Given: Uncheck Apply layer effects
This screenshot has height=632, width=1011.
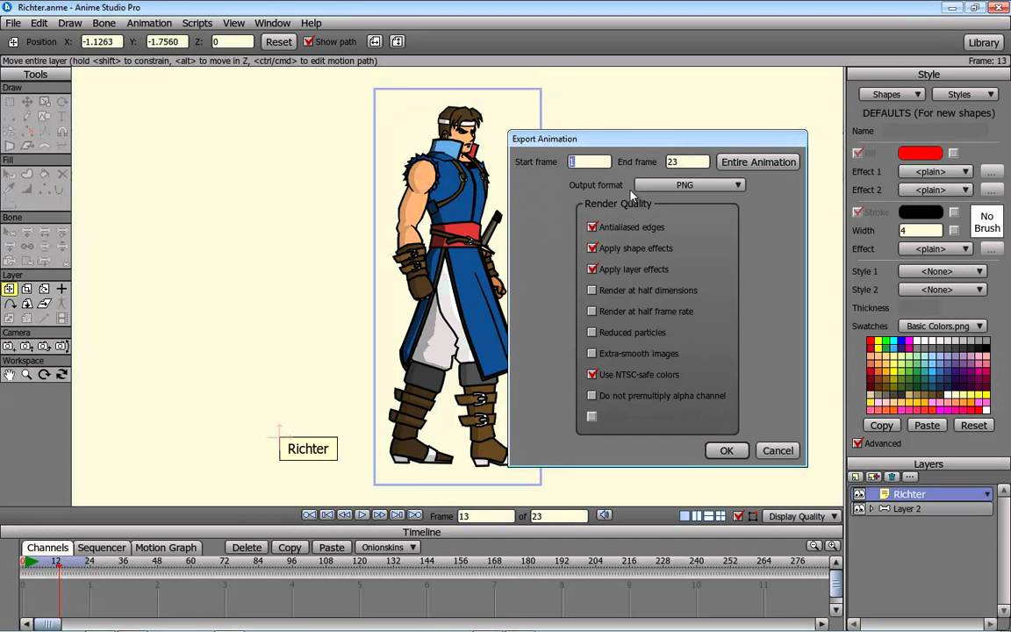Looking at the screenshot, I should [592, 269].
